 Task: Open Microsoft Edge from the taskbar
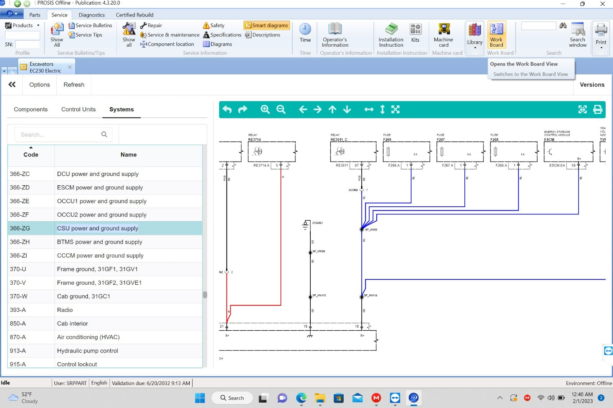301,398
